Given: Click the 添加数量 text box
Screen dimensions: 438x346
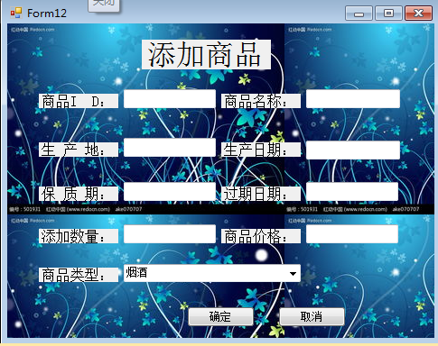Looking at the screenshot, I should (x=170, y=234).
